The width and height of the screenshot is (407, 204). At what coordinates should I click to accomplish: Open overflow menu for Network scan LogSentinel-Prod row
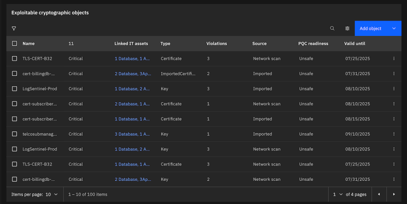(394, 149)
